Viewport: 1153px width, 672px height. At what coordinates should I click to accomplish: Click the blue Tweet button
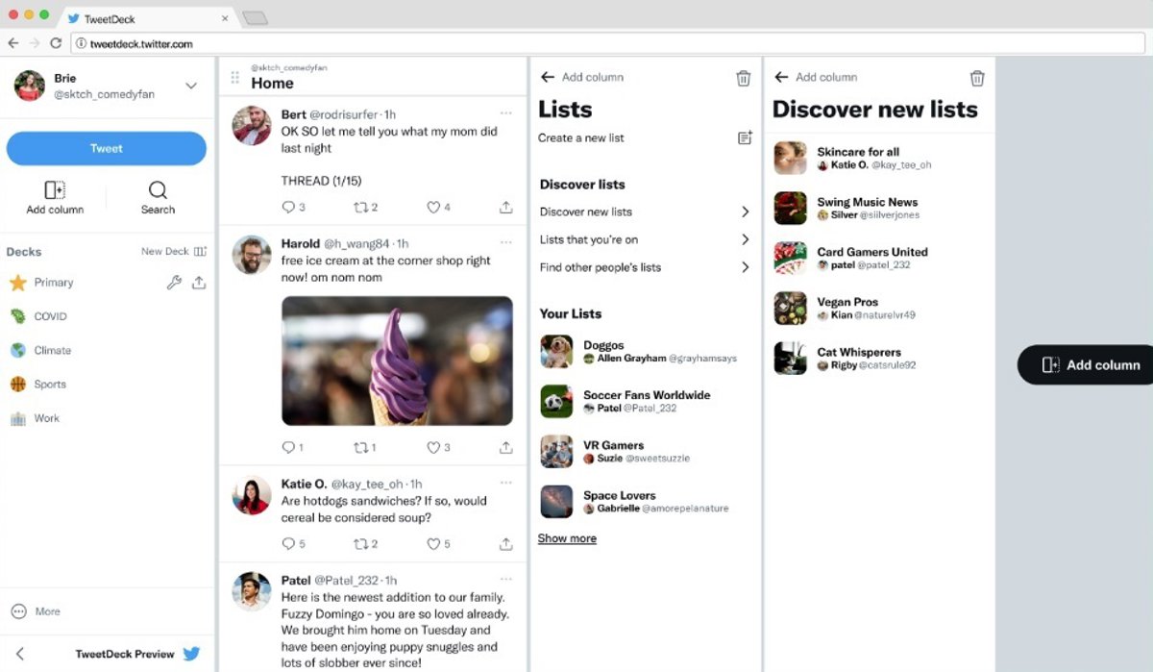point(106,148)
